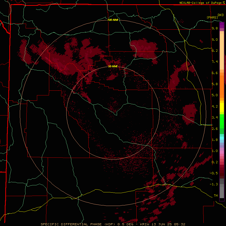Click the 7.4 legend value
The image size is (226, 226).
point(215,62)
